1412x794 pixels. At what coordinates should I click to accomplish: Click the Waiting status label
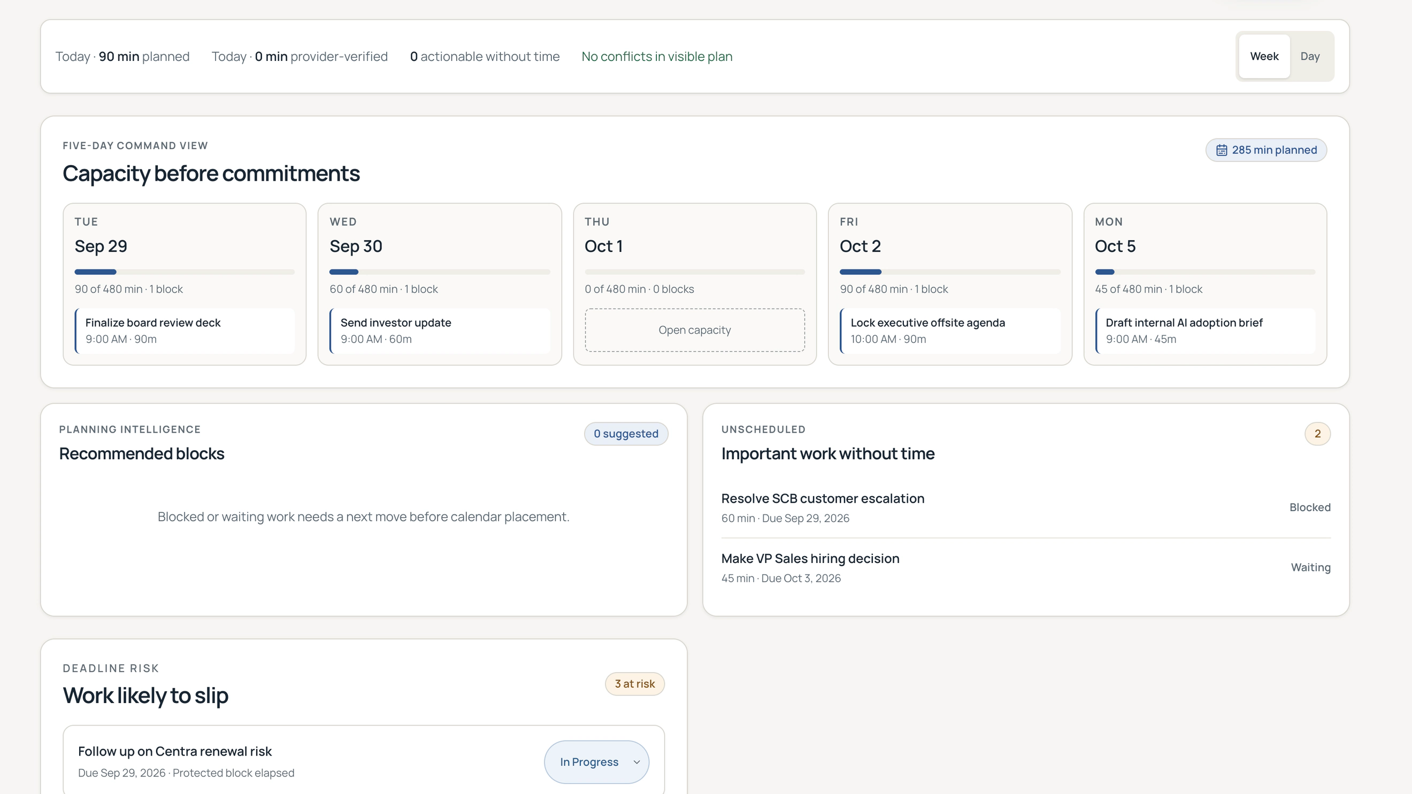pos(1310,568)
